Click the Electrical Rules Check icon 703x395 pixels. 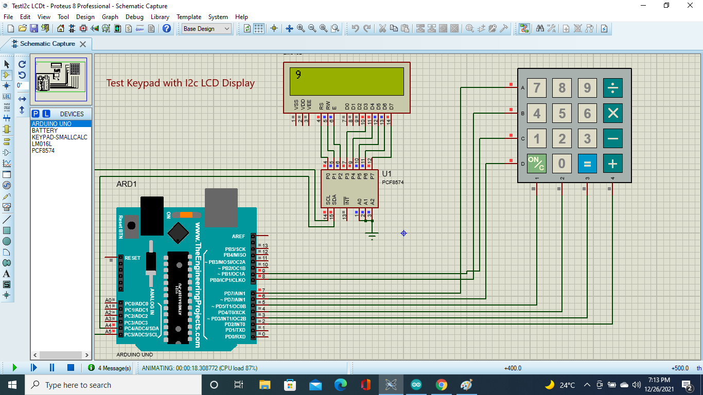tap(604, 29)
